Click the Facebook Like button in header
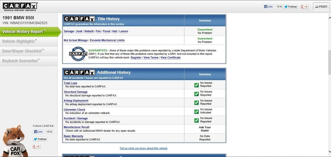This screenshot has width=331, height=157. click(268, 7)
